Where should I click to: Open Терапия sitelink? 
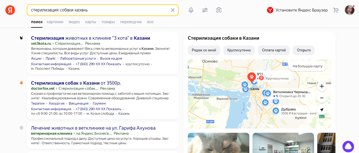pyautogui.click(x=38, y=103)
